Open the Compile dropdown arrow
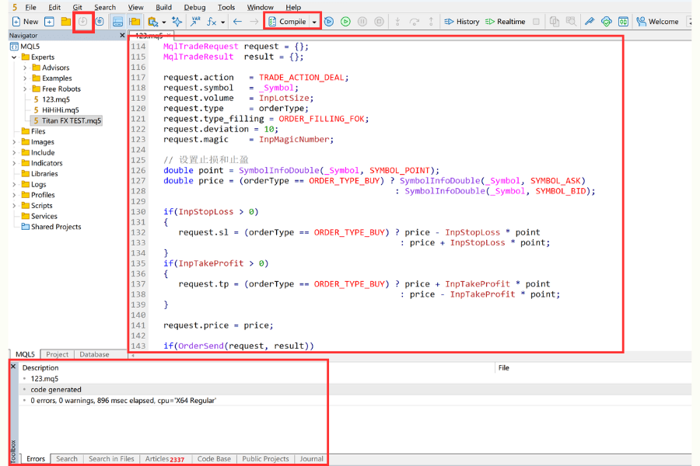Image resolution: width=700 pixels, height=466 pixels. [x=315, y=22]
